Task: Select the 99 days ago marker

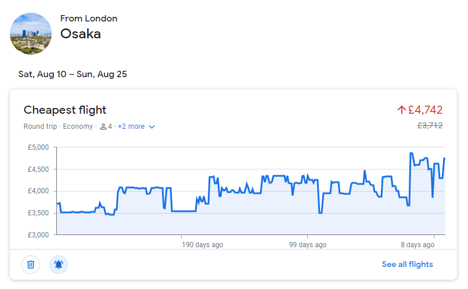Action: point(308,245)
